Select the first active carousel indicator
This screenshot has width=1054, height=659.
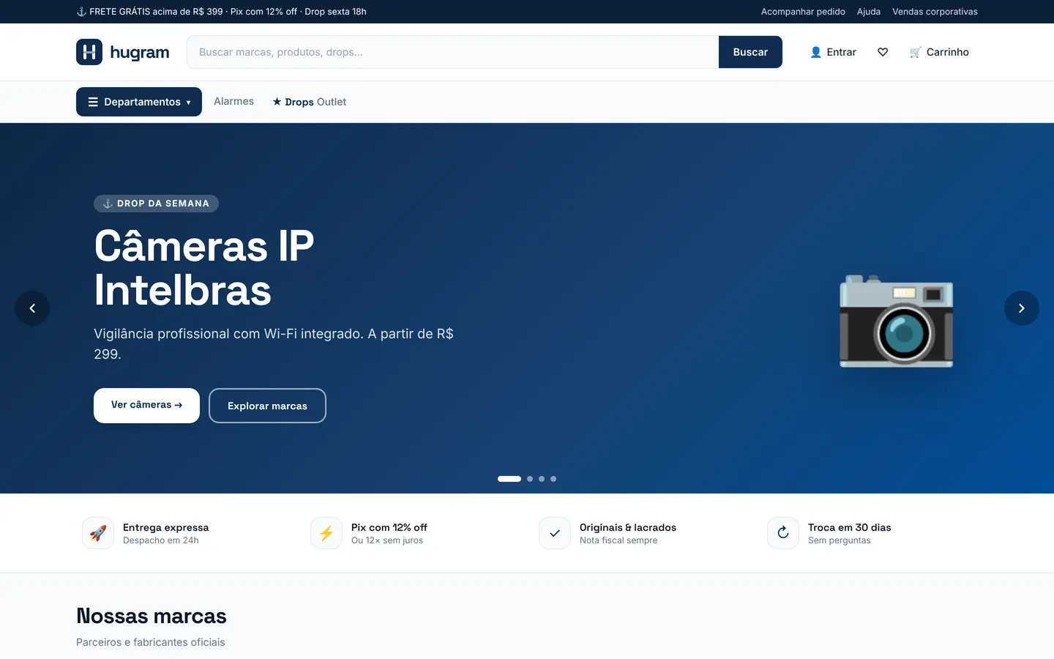tap(509, 479)
